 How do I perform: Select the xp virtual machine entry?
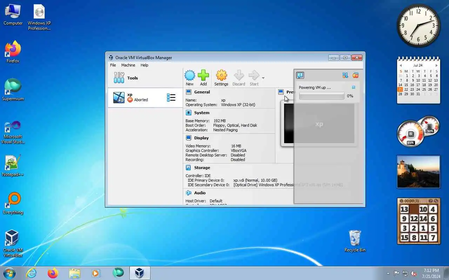click(145, 98)
